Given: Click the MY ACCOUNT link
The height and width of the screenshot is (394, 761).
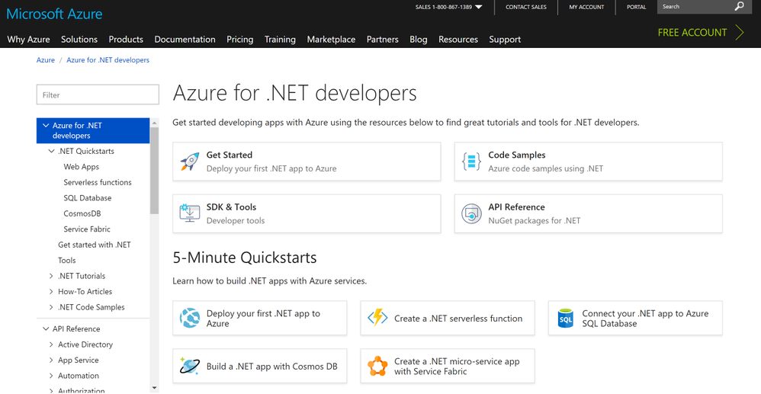Looking at the screenshot, I should tap(586, 7).
